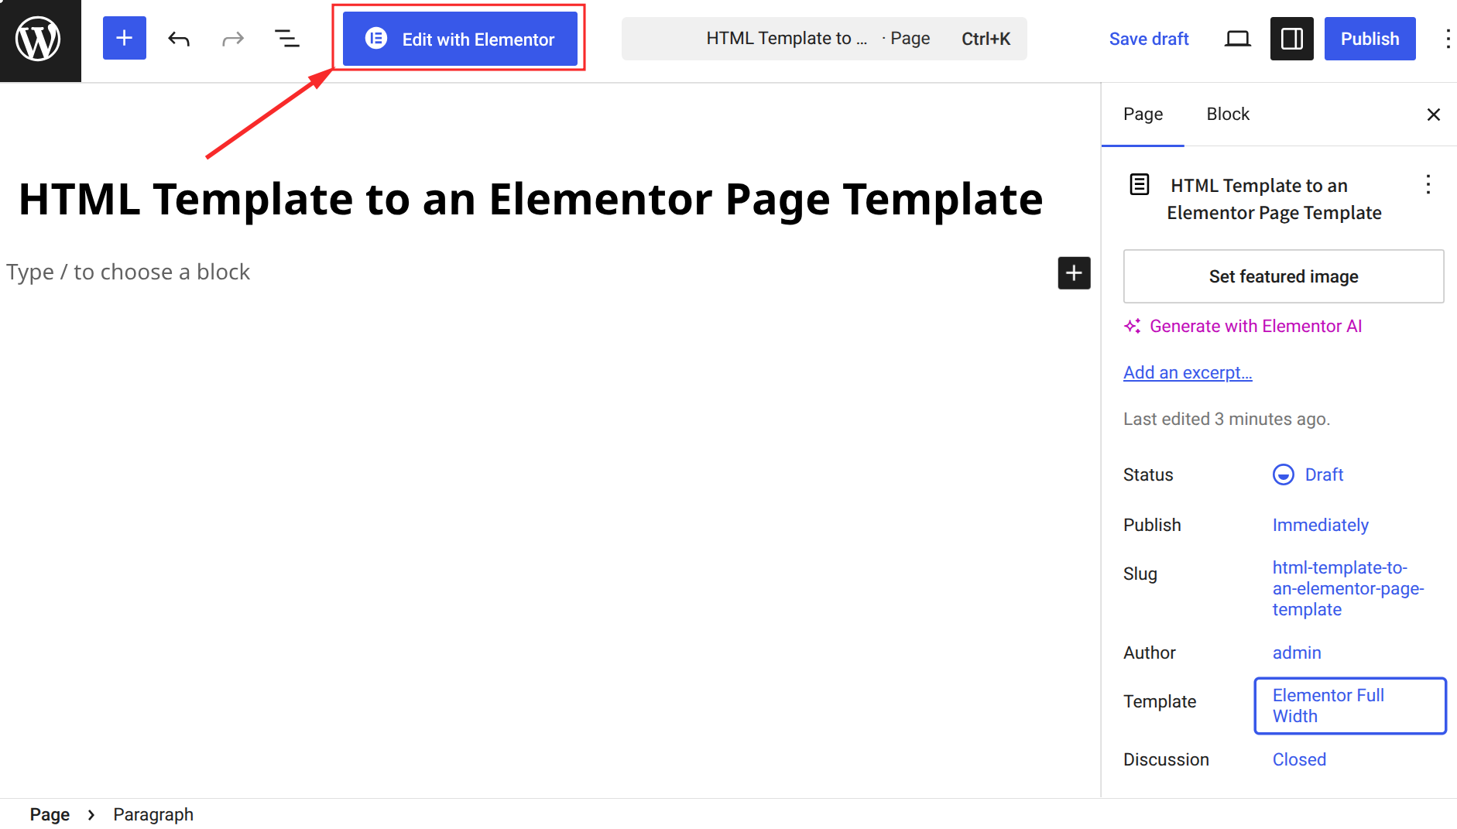Click Save draft
This screenshot has width=1457, height=829.
pos(1148,39)
